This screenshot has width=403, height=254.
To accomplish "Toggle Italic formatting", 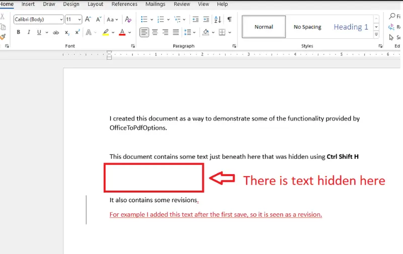I will tap(29, 32).
